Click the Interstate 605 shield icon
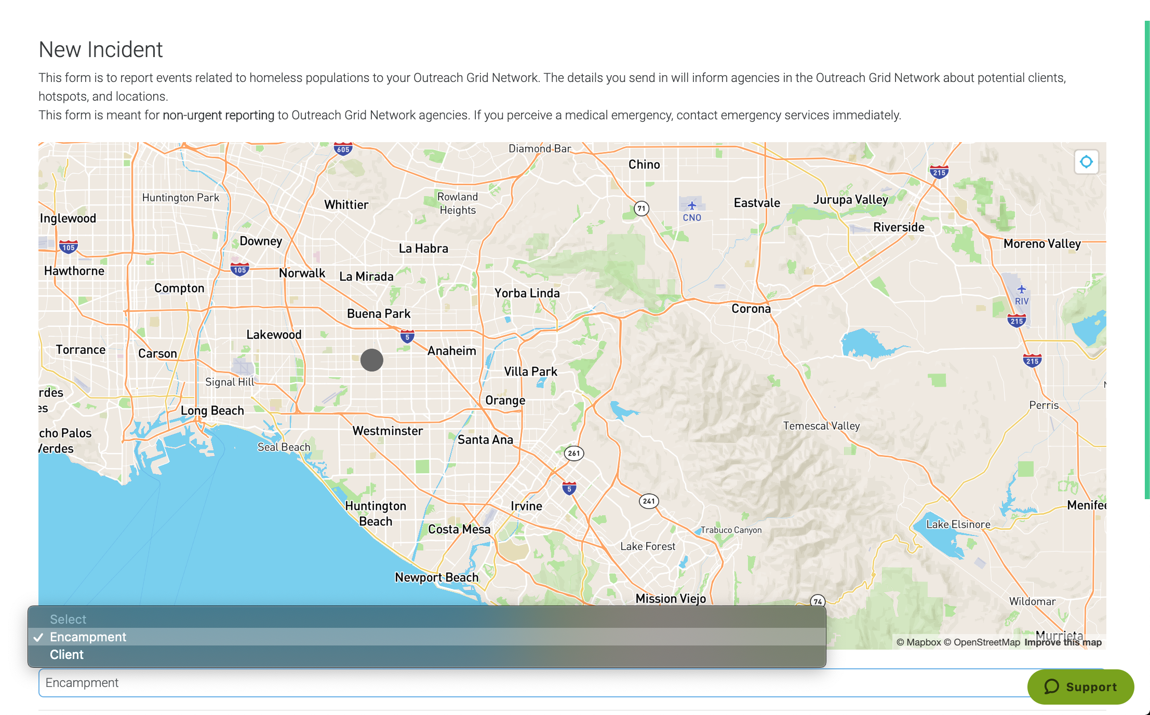1150x715 pixels. (343, 149)
